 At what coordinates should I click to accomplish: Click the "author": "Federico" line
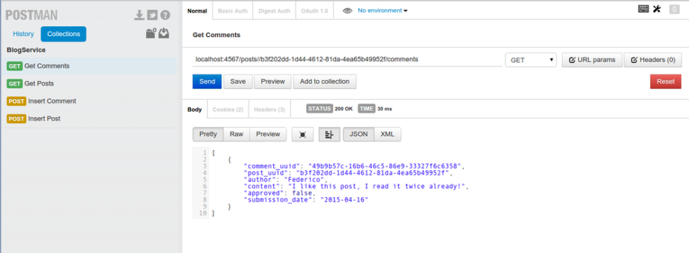285,180
